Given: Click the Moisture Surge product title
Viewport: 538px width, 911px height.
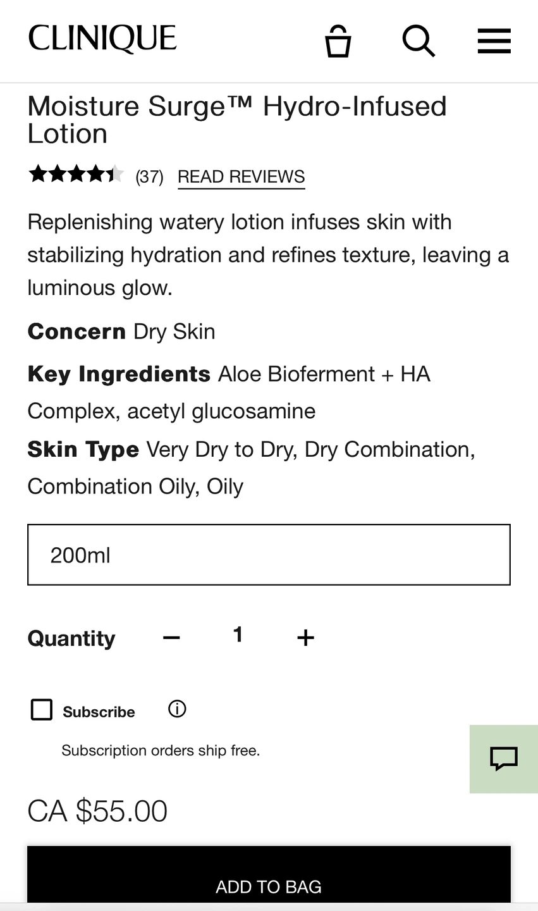Looking at the screenshot, I should pos(237,120).
